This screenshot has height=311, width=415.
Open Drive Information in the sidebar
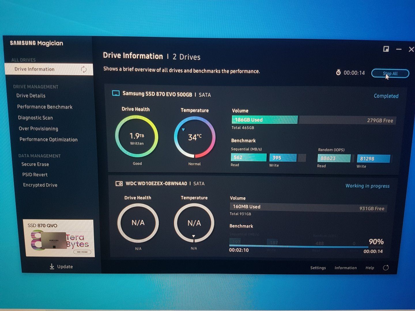tap(49, 69)
